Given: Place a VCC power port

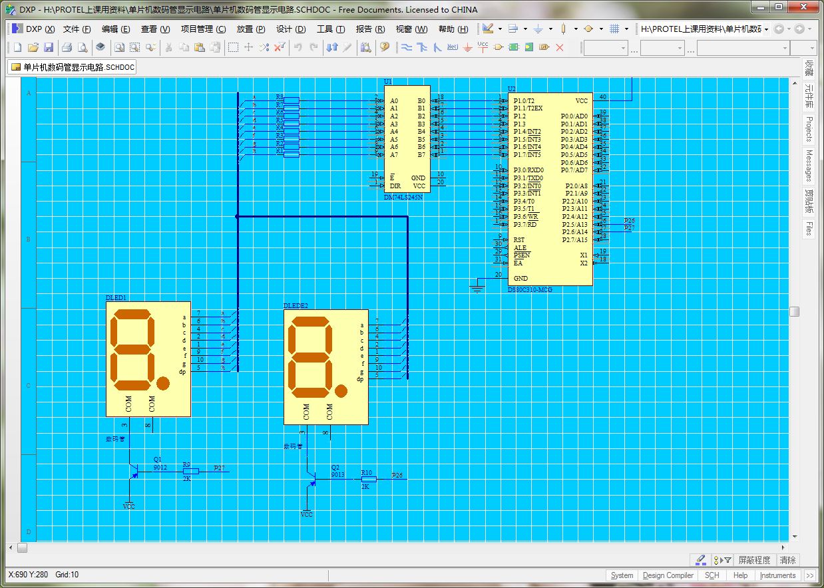Looking at the screenshot, I should 483,47.
